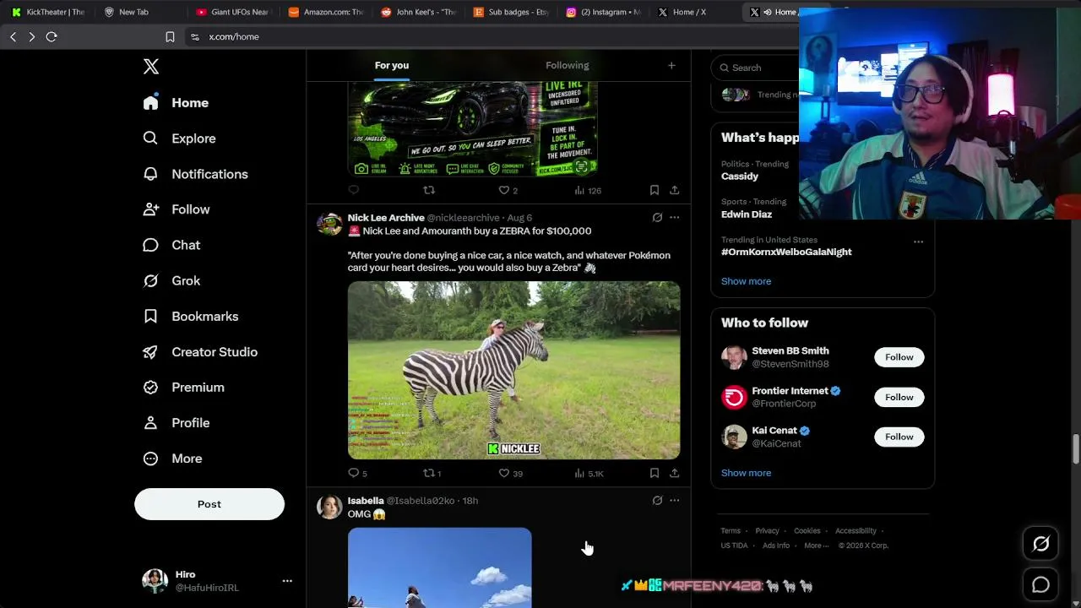Open more options on Isabella's post
This screenshot has width=1081, height=608.
(675, 500)
